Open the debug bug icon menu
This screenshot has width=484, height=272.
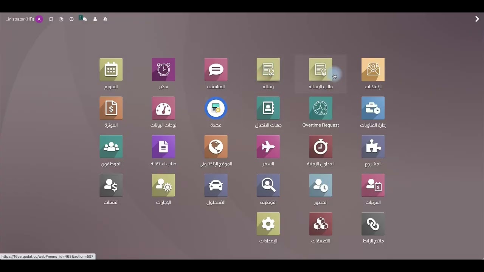click(x=105, y=19)
